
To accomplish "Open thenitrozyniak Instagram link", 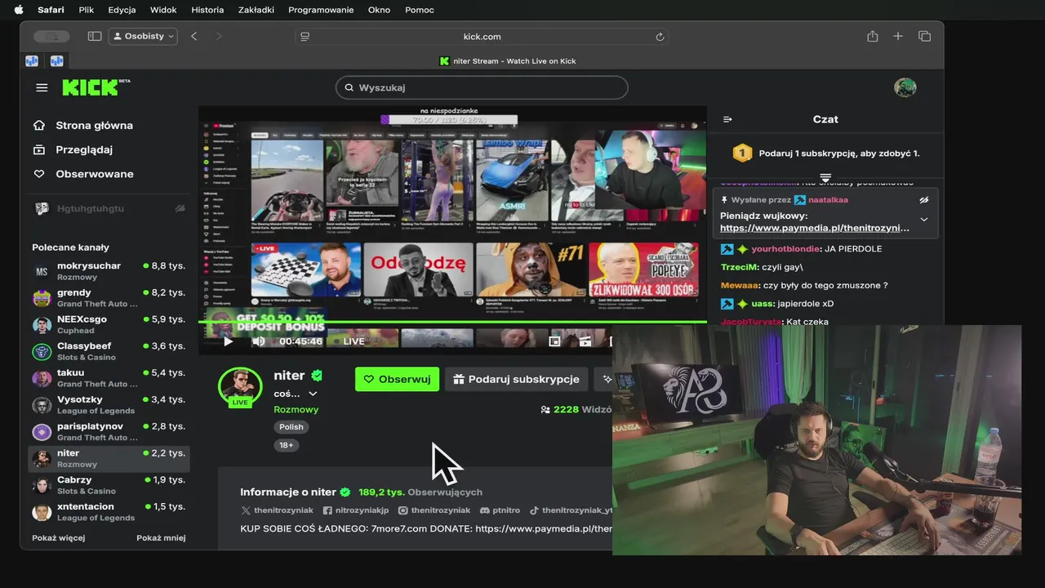I will (434, 510).
